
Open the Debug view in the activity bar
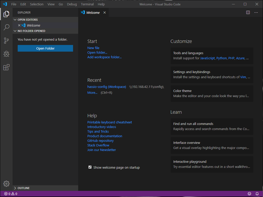(x=6, y=54)
